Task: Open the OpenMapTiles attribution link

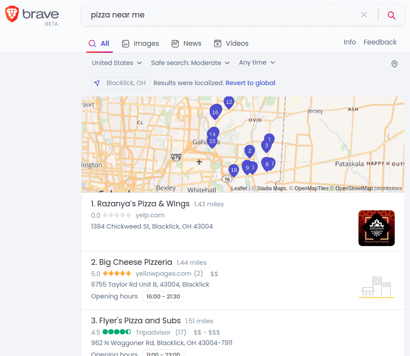Action: (311, 188)
